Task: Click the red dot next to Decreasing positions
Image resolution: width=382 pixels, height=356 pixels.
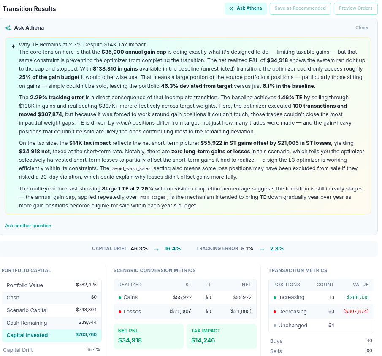Action: point(275,311)
